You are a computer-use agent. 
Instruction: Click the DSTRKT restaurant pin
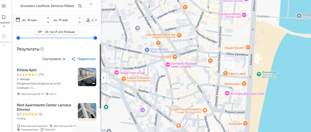[x=175, y=57]
